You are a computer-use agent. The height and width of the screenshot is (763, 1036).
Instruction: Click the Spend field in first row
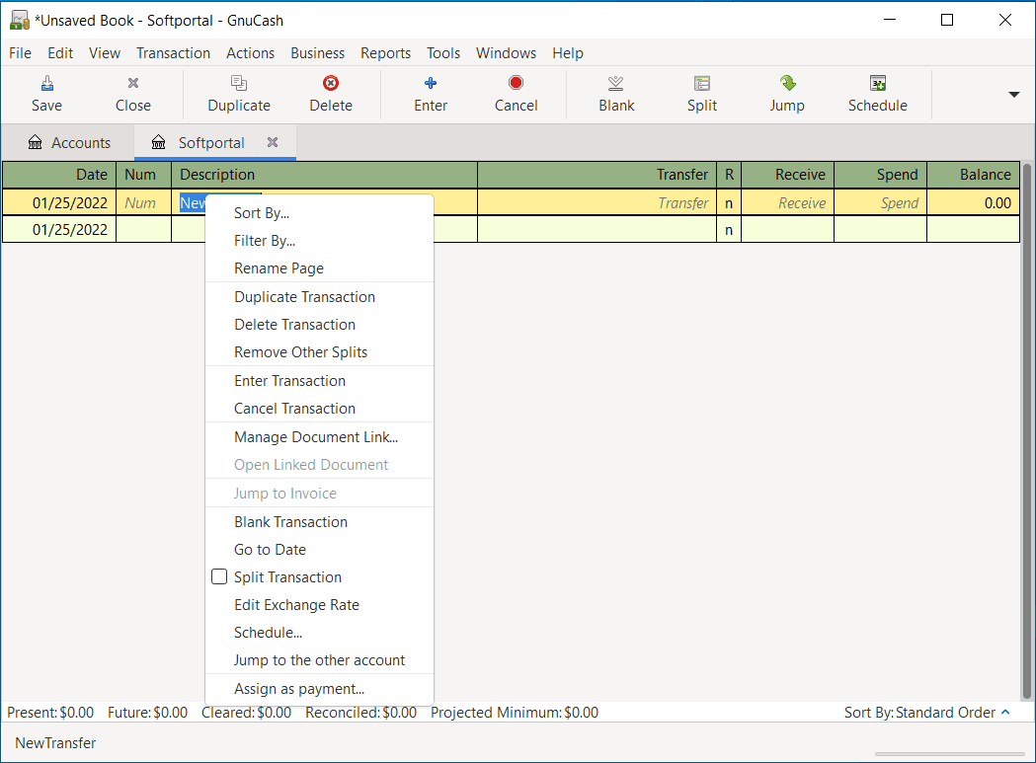[880, 202]
